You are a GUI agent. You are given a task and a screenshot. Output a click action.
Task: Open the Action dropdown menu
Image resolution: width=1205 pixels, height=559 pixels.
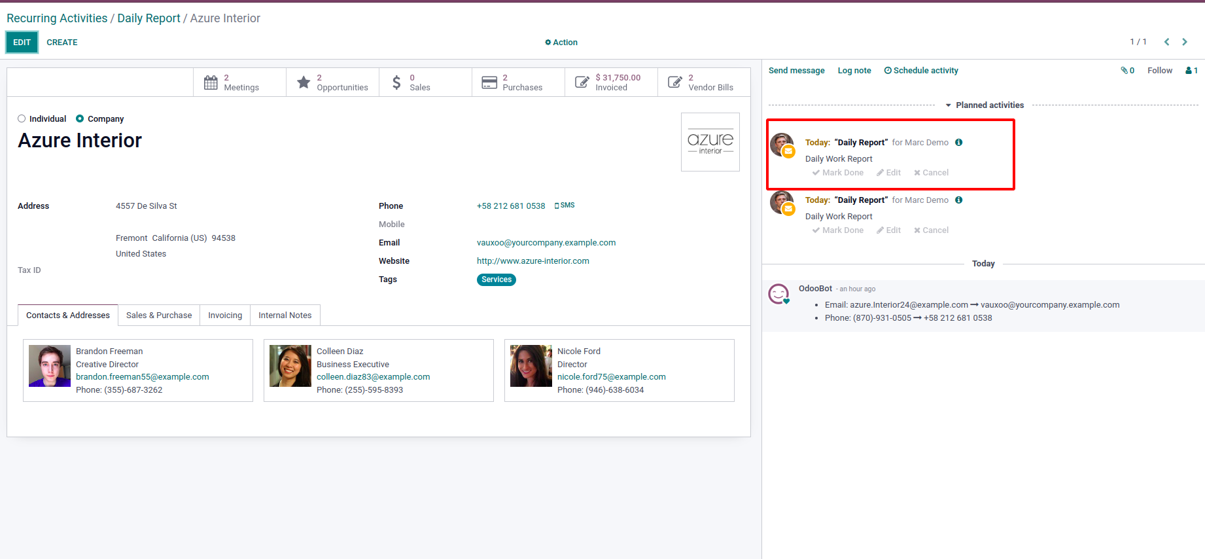(561, 43)
